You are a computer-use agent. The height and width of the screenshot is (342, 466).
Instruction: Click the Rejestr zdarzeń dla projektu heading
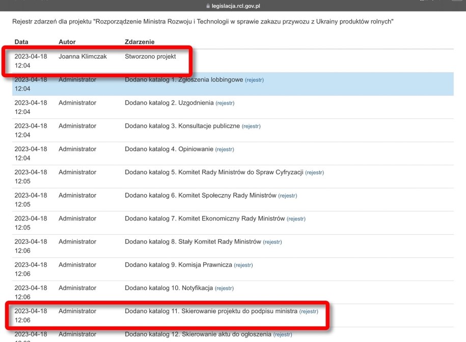202,23
